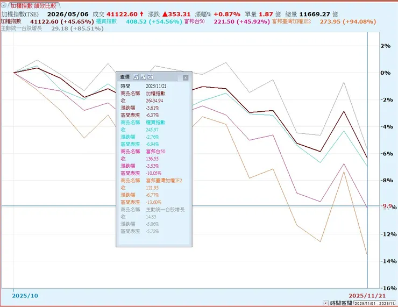Select the 加權指數 績效比較 tab

[x=33, y=5]
